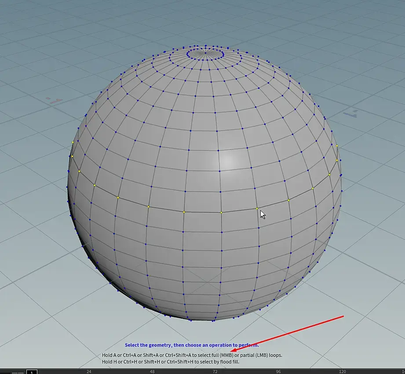This screenshot has height=374, width=405.
Task: Jump to frame 72 on the timeline
Action: (215, 372)
